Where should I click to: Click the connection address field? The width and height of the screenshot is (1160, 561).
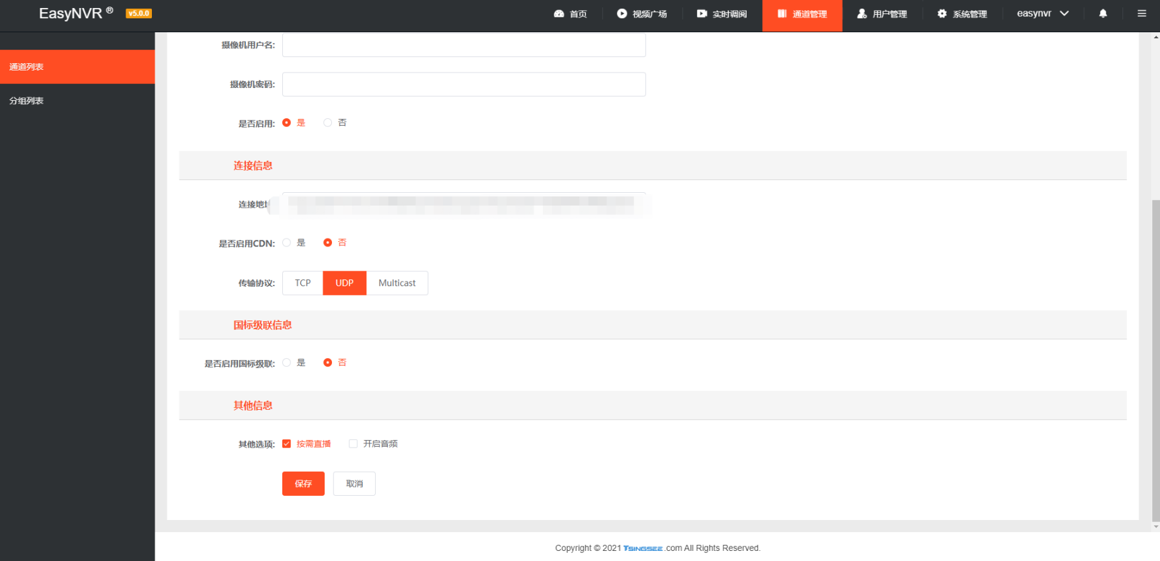coord(464,204)
